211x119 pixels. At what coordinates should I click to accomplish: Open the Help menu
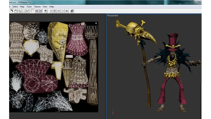click(52, 7)
